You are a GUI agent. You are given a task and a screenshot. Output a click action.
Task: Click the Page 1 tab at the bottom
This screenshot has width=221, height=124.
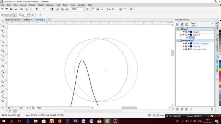click(x=40, y=108)
